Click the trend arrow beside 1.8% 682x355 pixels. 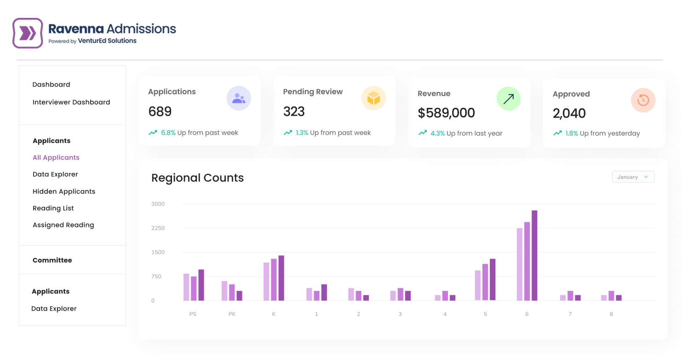coord(557,133)
